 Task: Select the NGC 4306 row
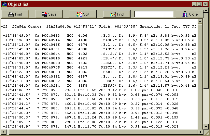(100, 81)
